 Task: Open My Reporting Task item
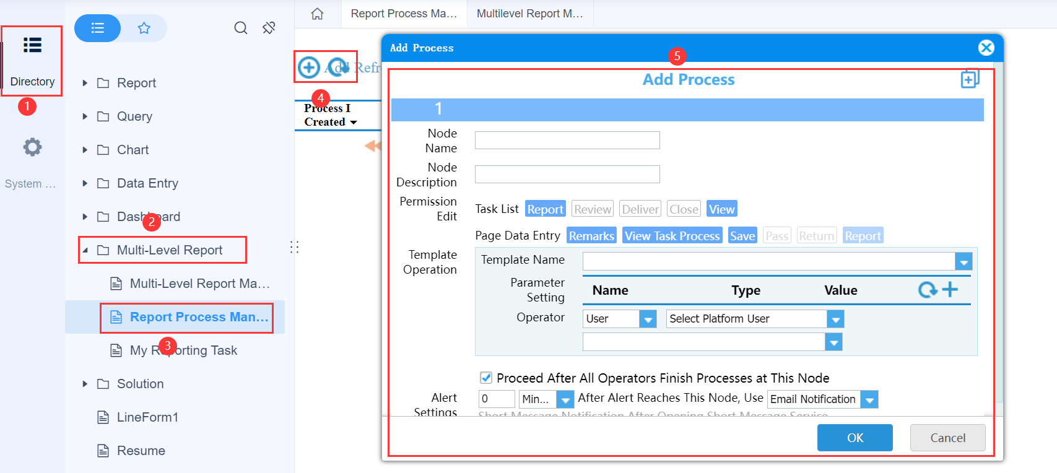[183, 350]
